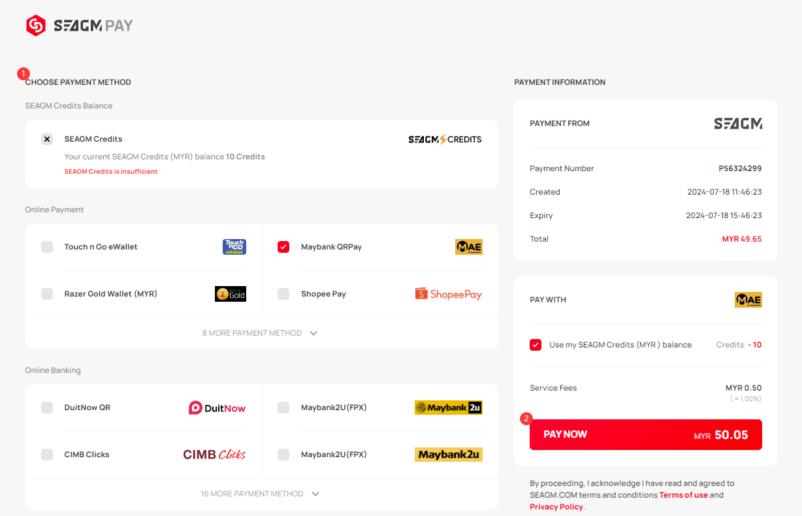The image size is (802, 516).
Task: Click the SEAGM Pay logo icon
Action: point(36,25)
